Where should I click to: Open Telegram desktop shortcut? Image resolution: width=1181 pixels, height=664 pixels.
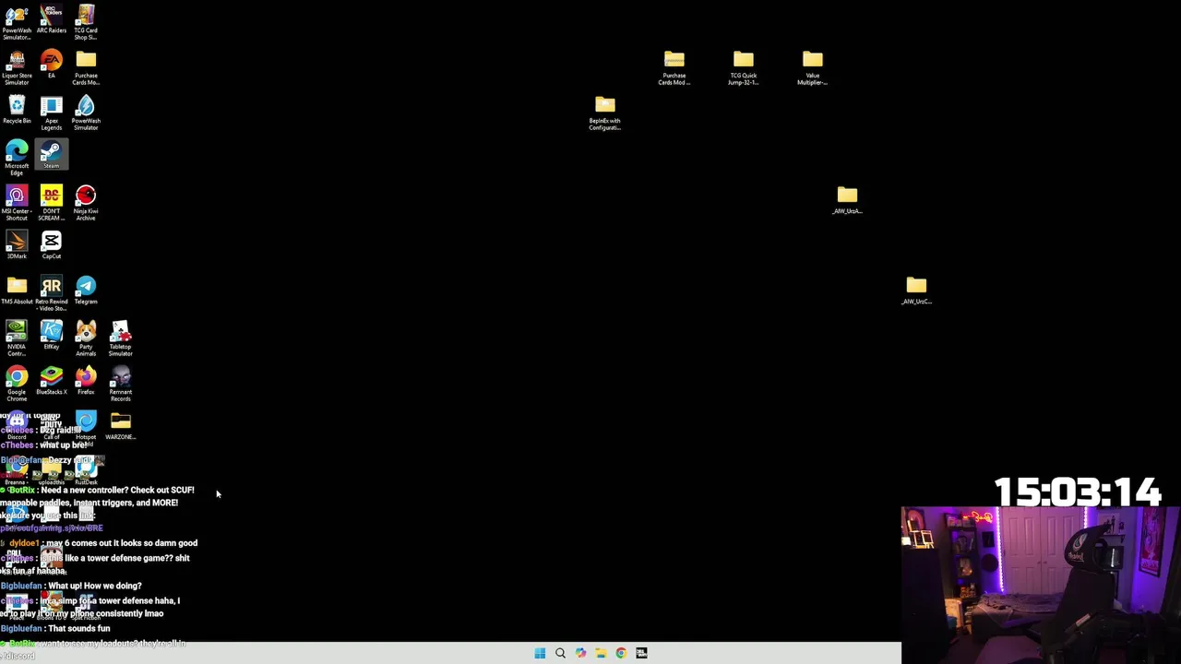click(x=86, y=290)
